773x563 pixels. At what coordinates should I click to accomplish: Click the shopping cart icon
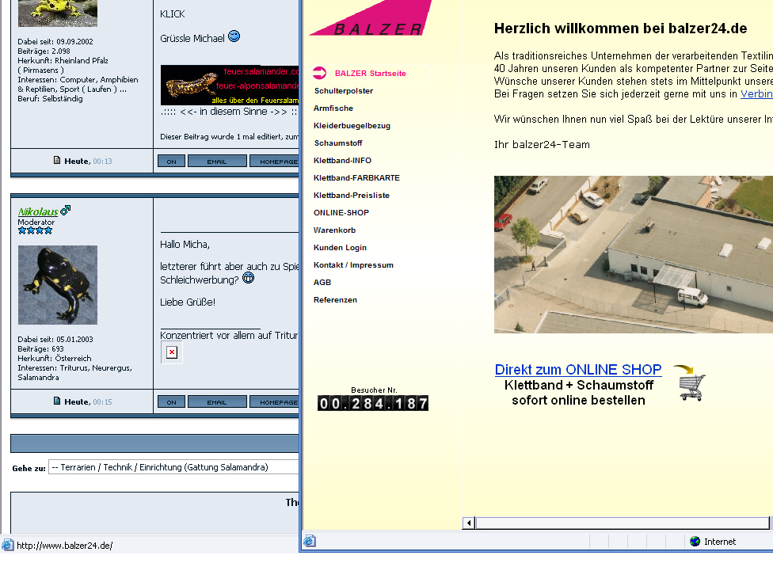[x=692, y=387]
